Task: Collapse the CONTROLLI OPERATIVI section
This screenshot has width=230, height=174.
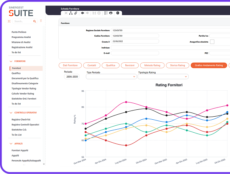Action: [10, 113]
